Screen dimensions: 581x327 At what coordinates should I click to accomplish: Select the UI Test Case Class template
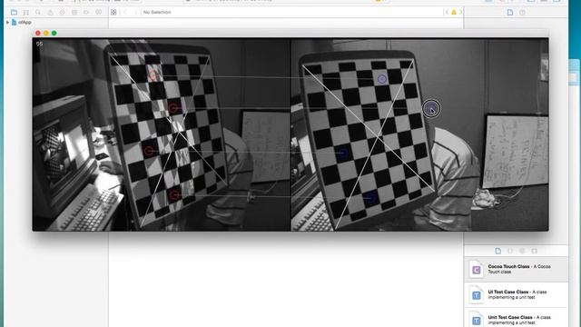tap(517, 294)
